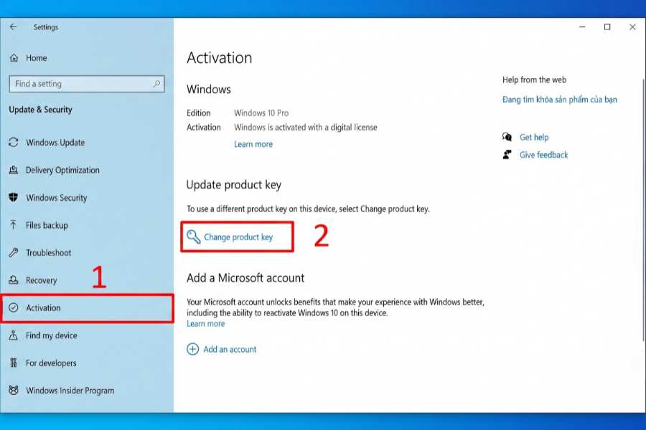Click the Windows Insider Program icon

(x=13, y=391)
